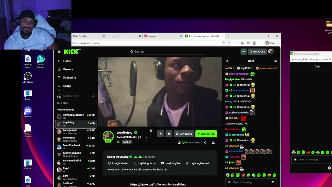Subscribe to treyliving
Screen dimensions: 332x187
(206, 134)
